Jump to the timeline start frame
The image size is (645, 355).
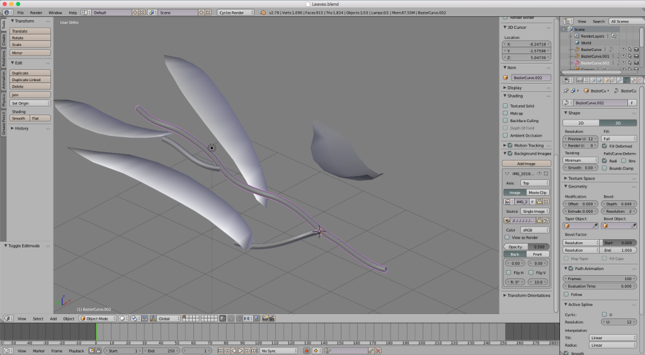[x=220, y=351]
